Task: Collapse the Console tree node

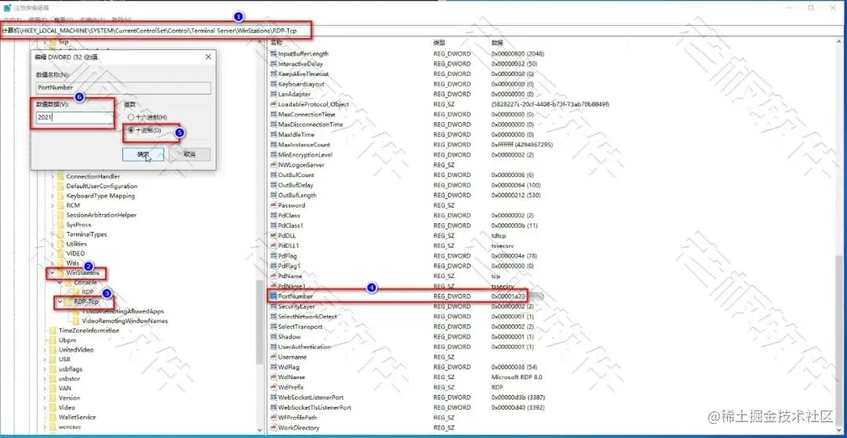Action: 60,282
